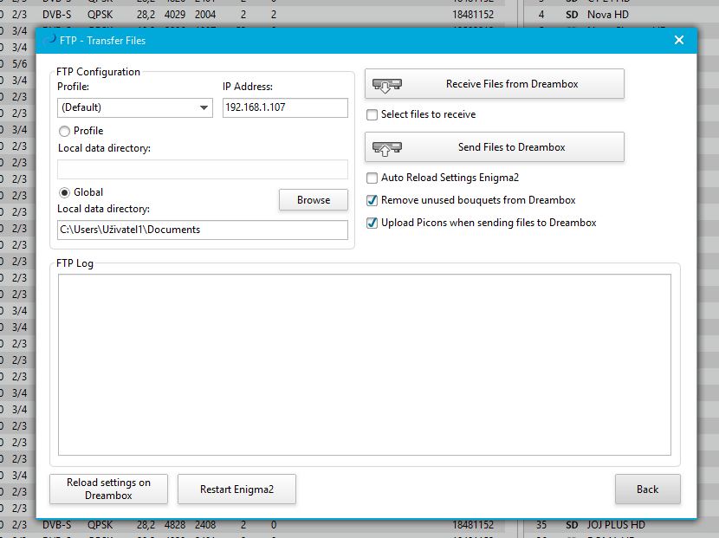Viewport: 719px width, 538px height.
Task: Uncheck Remove unused bouquets from Dreambox
Action: pyautogui.click(x=372, y=200)
